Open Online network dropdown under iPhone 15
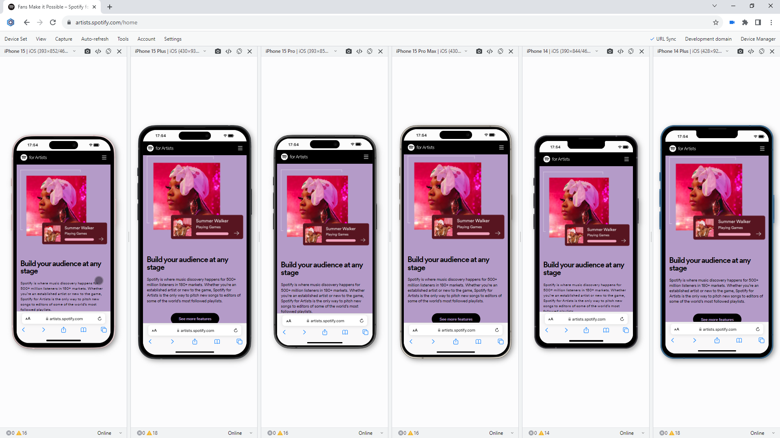The height and width of the screenshot is (438, 780). coord(110,433)
